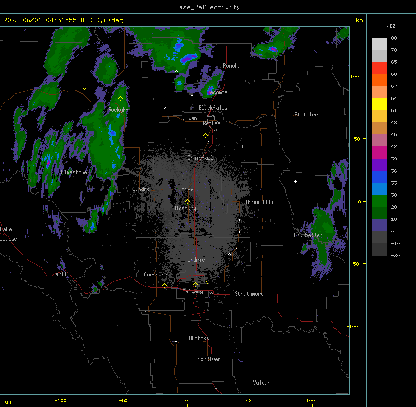Screen dimensions: 416x407
Task: Pick the yellow 51–54 dBZ legend swatch
Action: 379,104
